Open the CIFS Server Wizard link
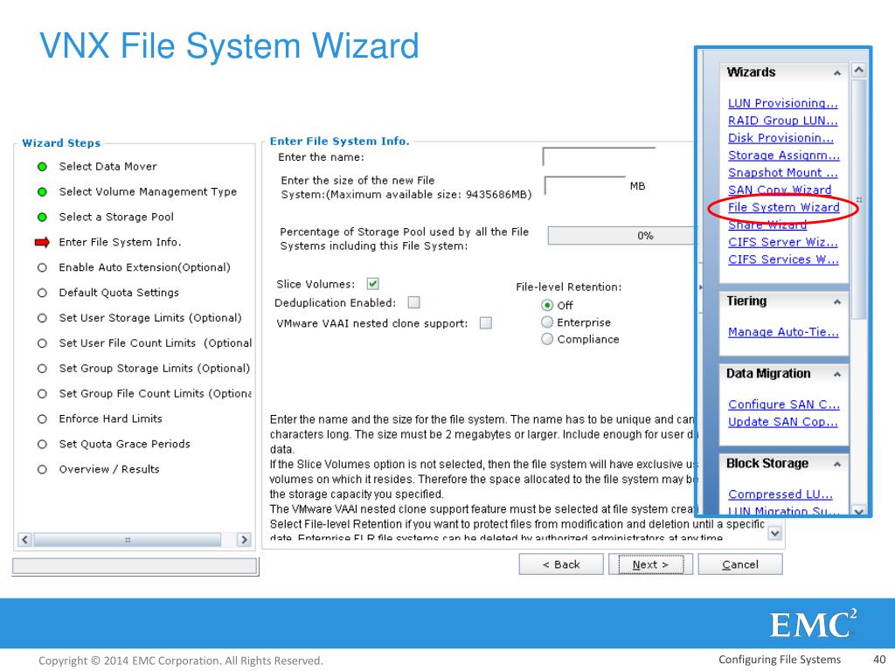Image resolution: width=895 pixels, height=671 pixels. [x=782, y=242]
